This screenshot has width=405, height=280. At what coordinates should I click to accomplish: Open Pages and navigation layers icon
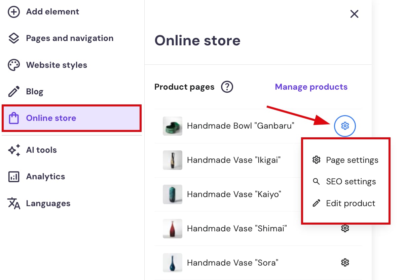click(14, 39)
